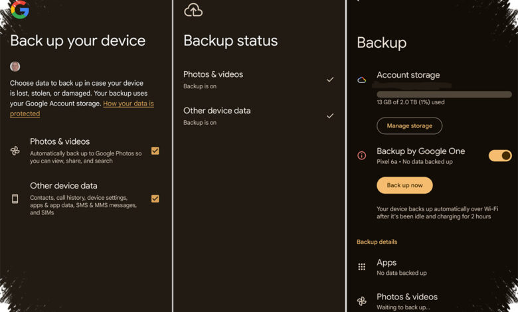Click checkmark next to Photos & videos status
The height and width of the screenshot is (312, 518).
330,80
